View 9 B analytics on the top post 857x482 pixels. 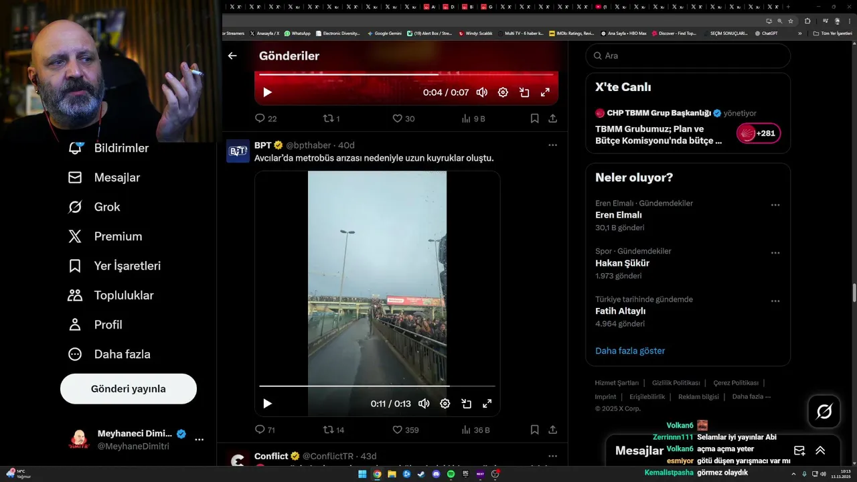(x=473, y=118)
